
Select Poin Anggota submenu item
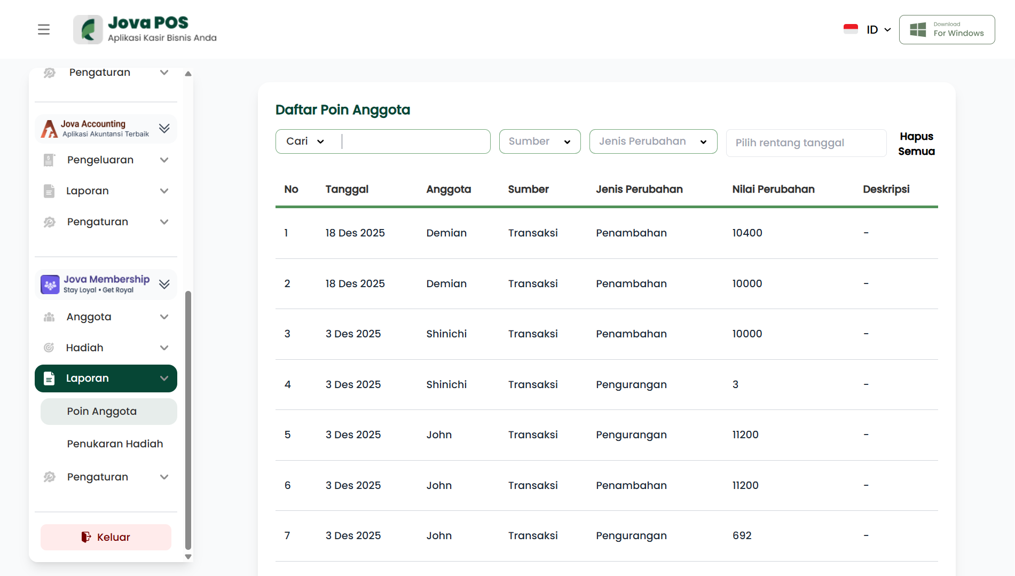click(102, 411)
